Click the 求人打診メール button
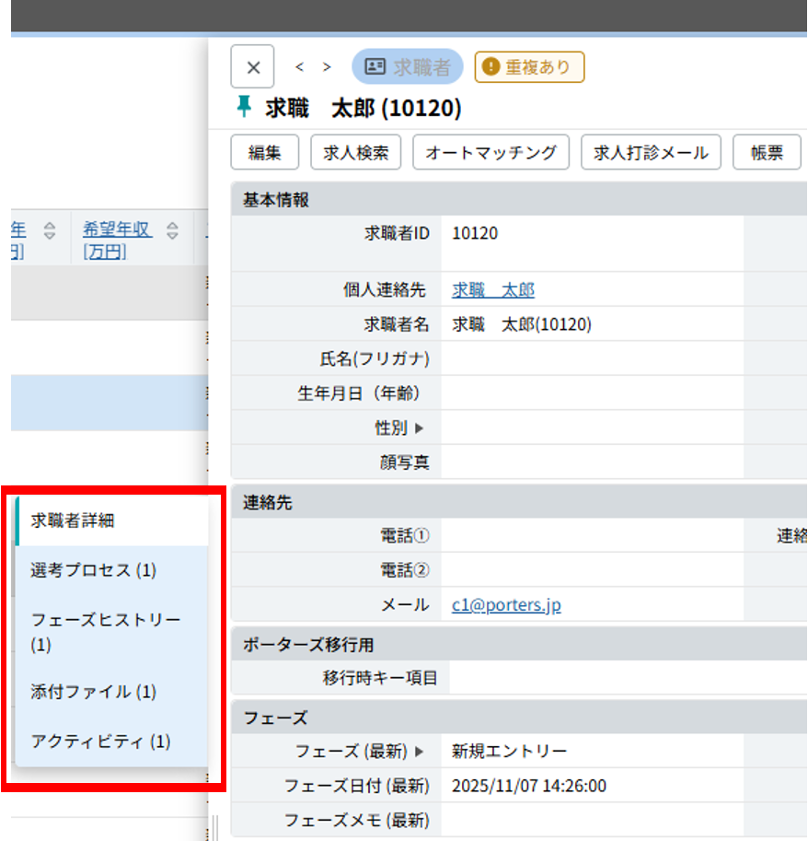 point(651,153)
